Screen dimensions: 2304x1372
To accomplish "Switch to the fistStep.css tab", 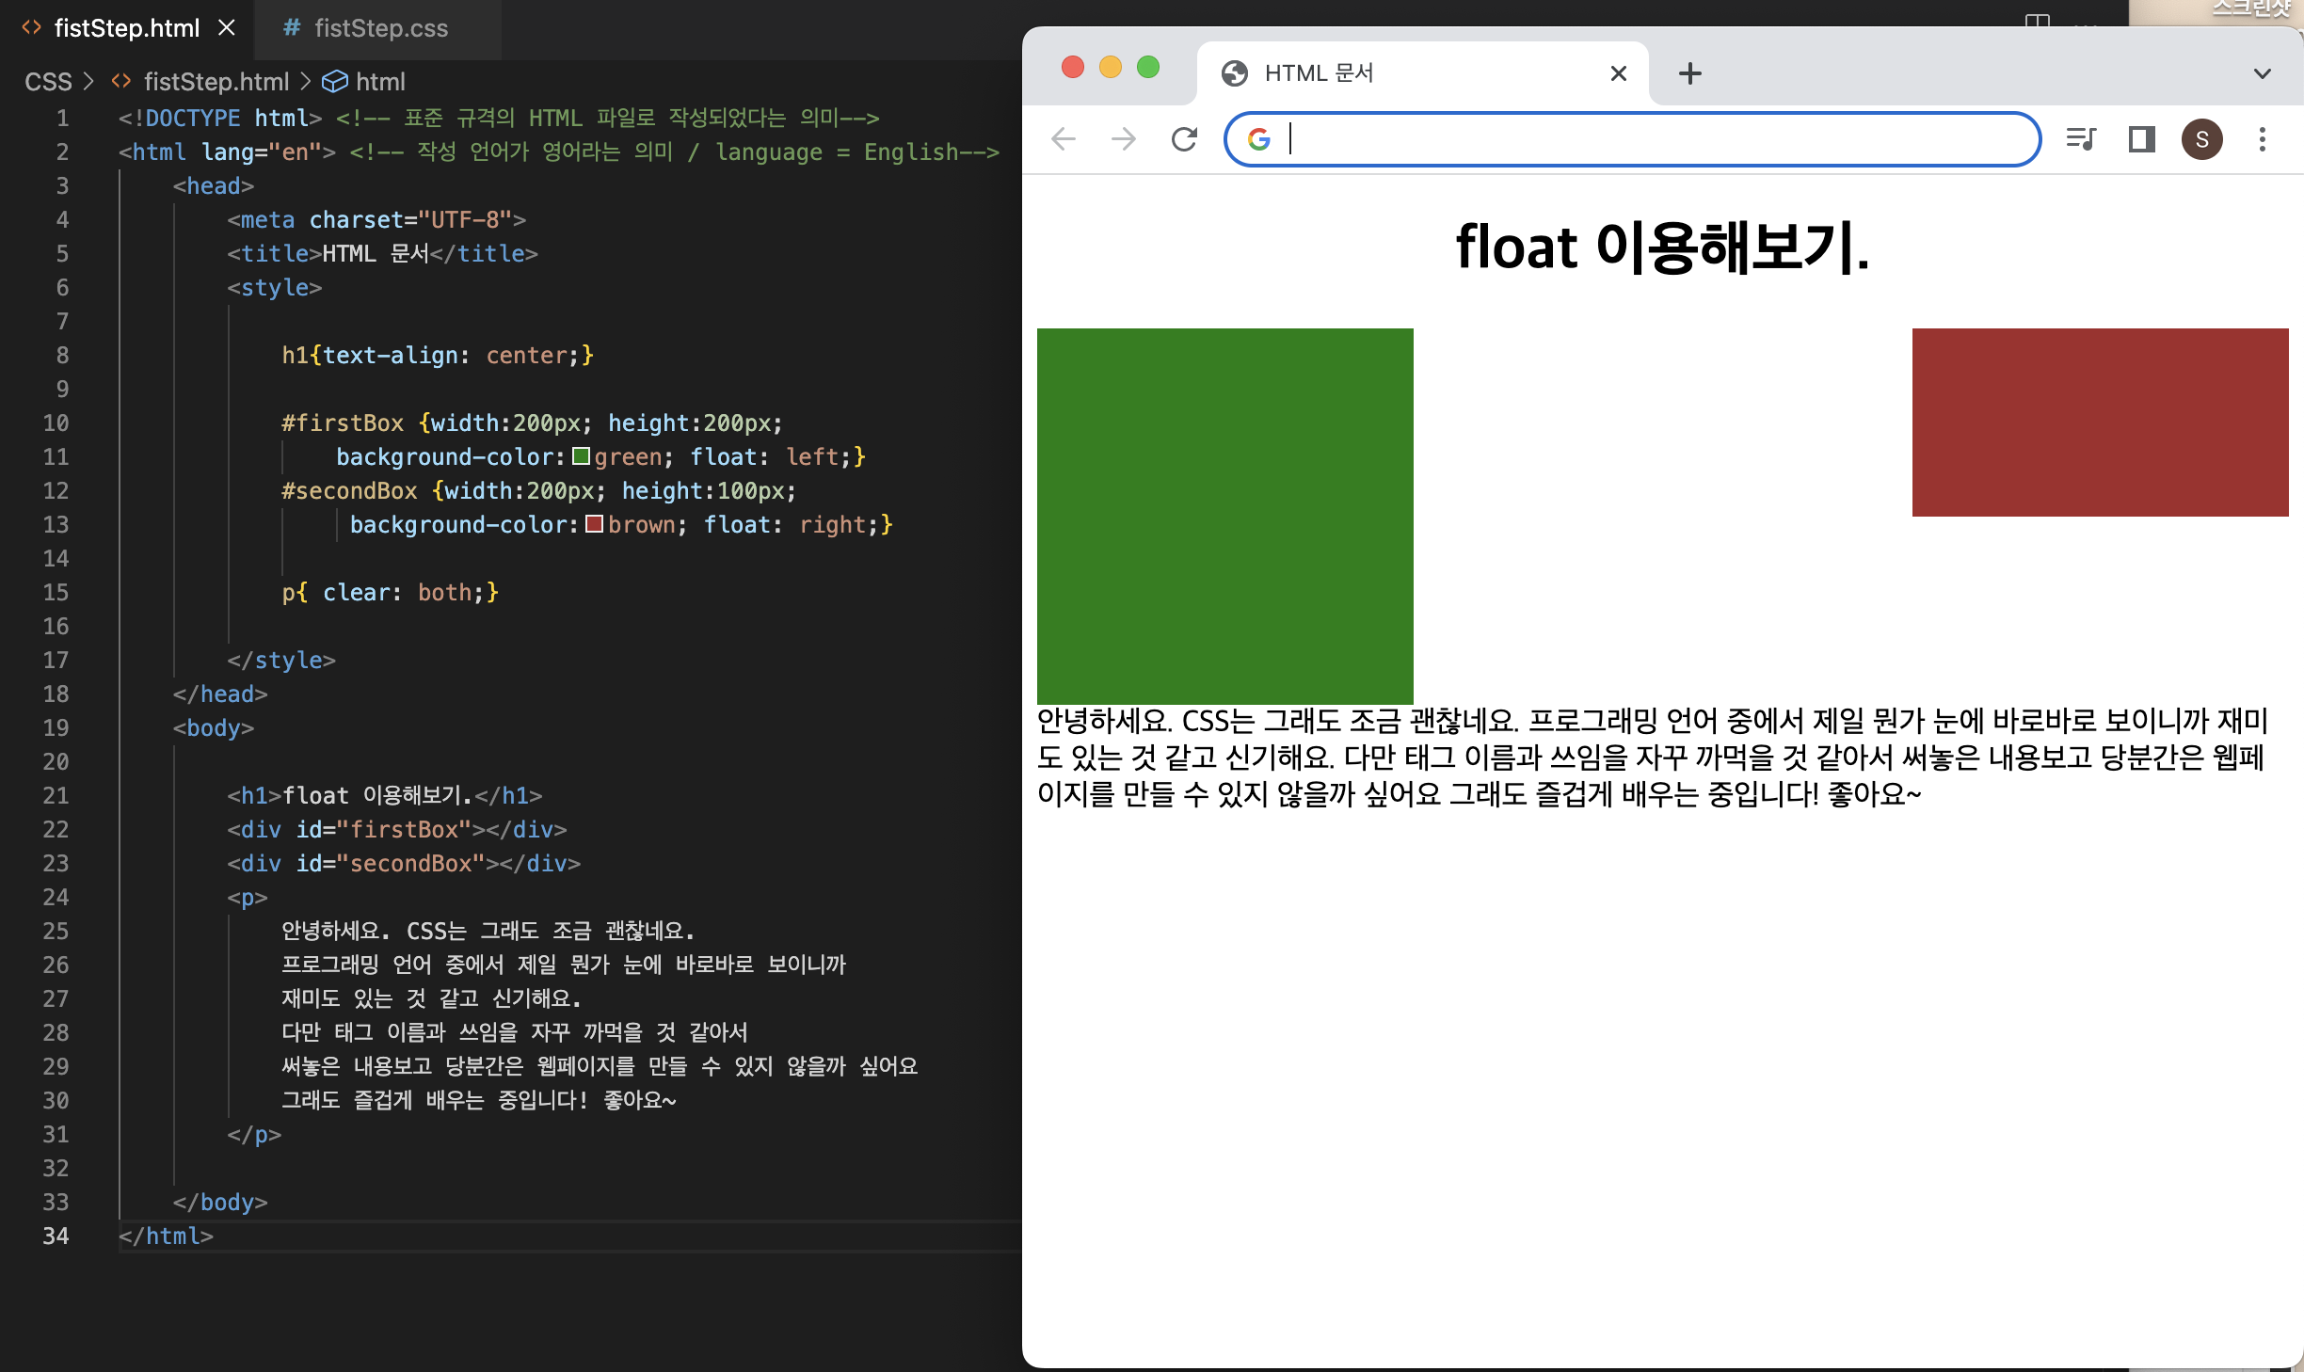I will 380,28.
